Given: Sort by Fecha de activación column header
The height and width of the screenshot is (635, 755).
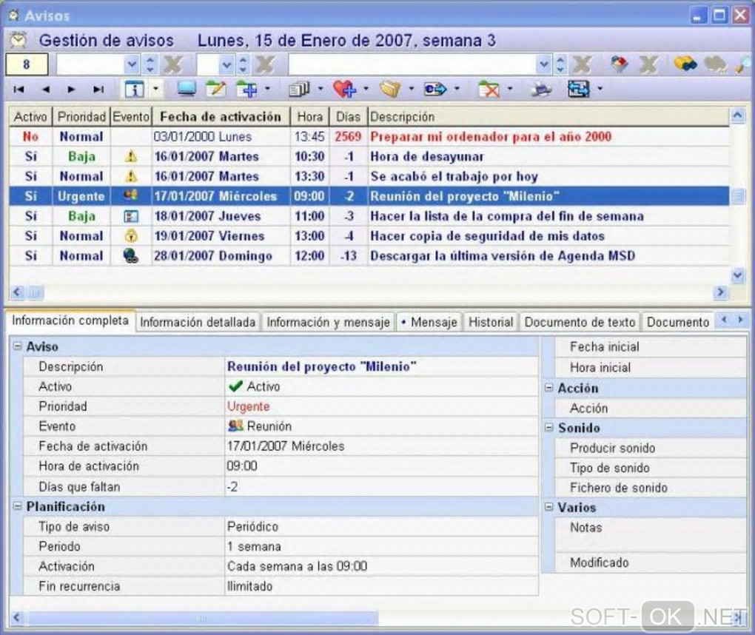Looking at the screenshot, I should 221,116.
